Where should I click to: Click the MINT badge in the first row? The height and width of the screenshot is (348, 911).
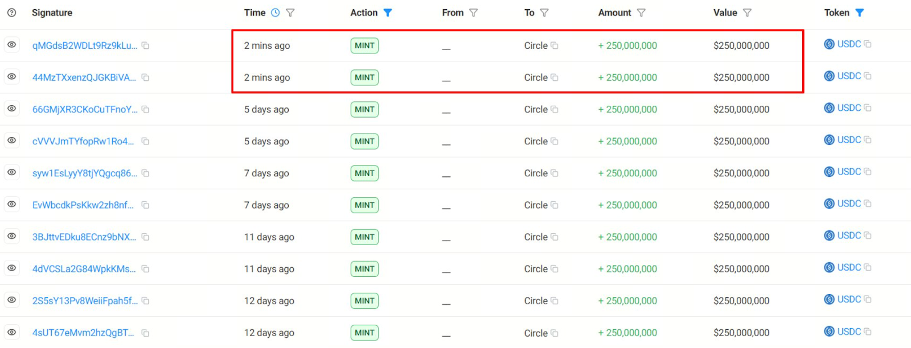[x=364, y=45]
